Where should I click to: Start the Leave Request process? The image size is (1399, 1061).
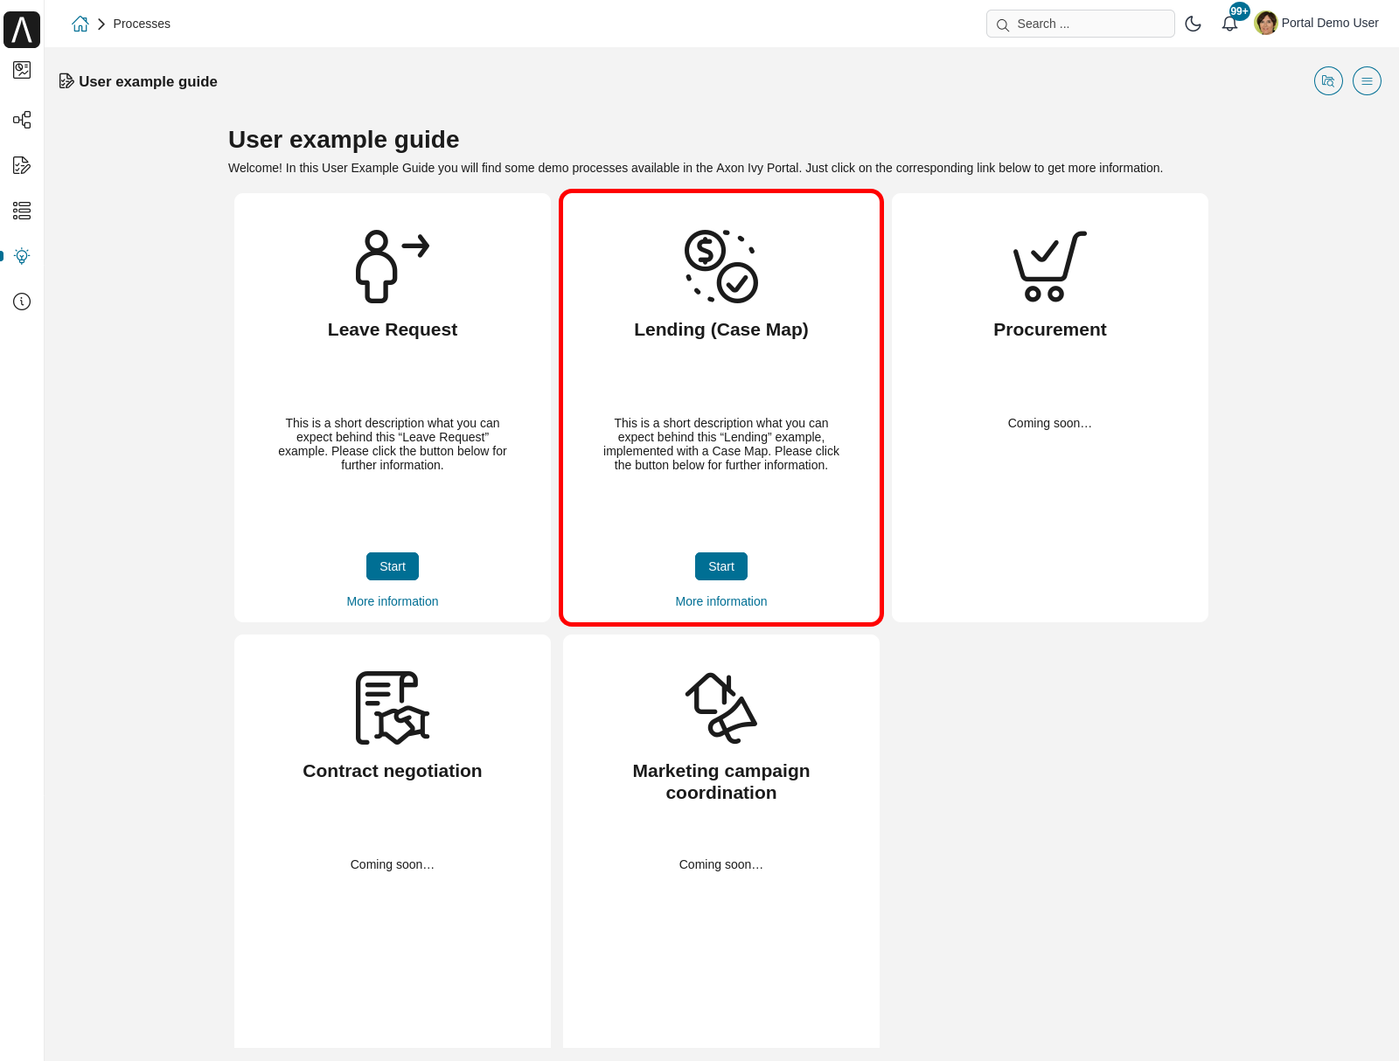coord(392,565)
